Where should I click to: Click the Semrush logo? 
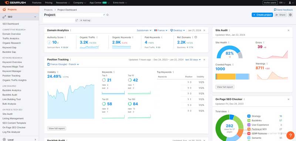pyautogui.click(x=15, y=3)
